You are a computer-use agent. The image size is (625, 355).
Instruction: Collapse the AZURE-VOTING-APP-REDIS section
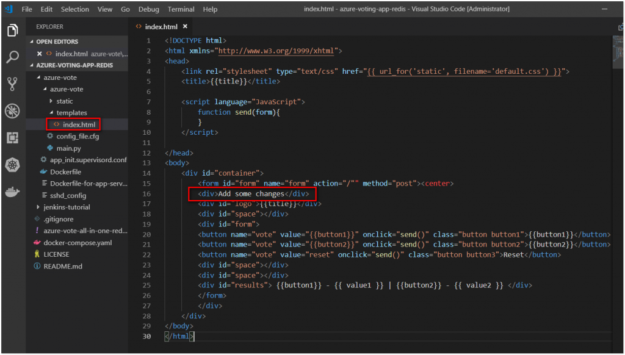32,65
